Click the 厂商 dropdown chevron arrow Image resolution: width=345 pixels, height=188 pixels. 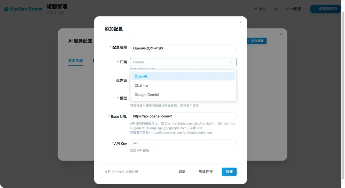[232, 62]
